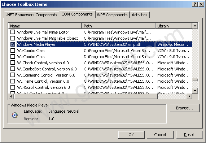Screen dimensions: 206x143
Task: Click the Cancel button
Action: pyautogui.click(x=160, y=135)
